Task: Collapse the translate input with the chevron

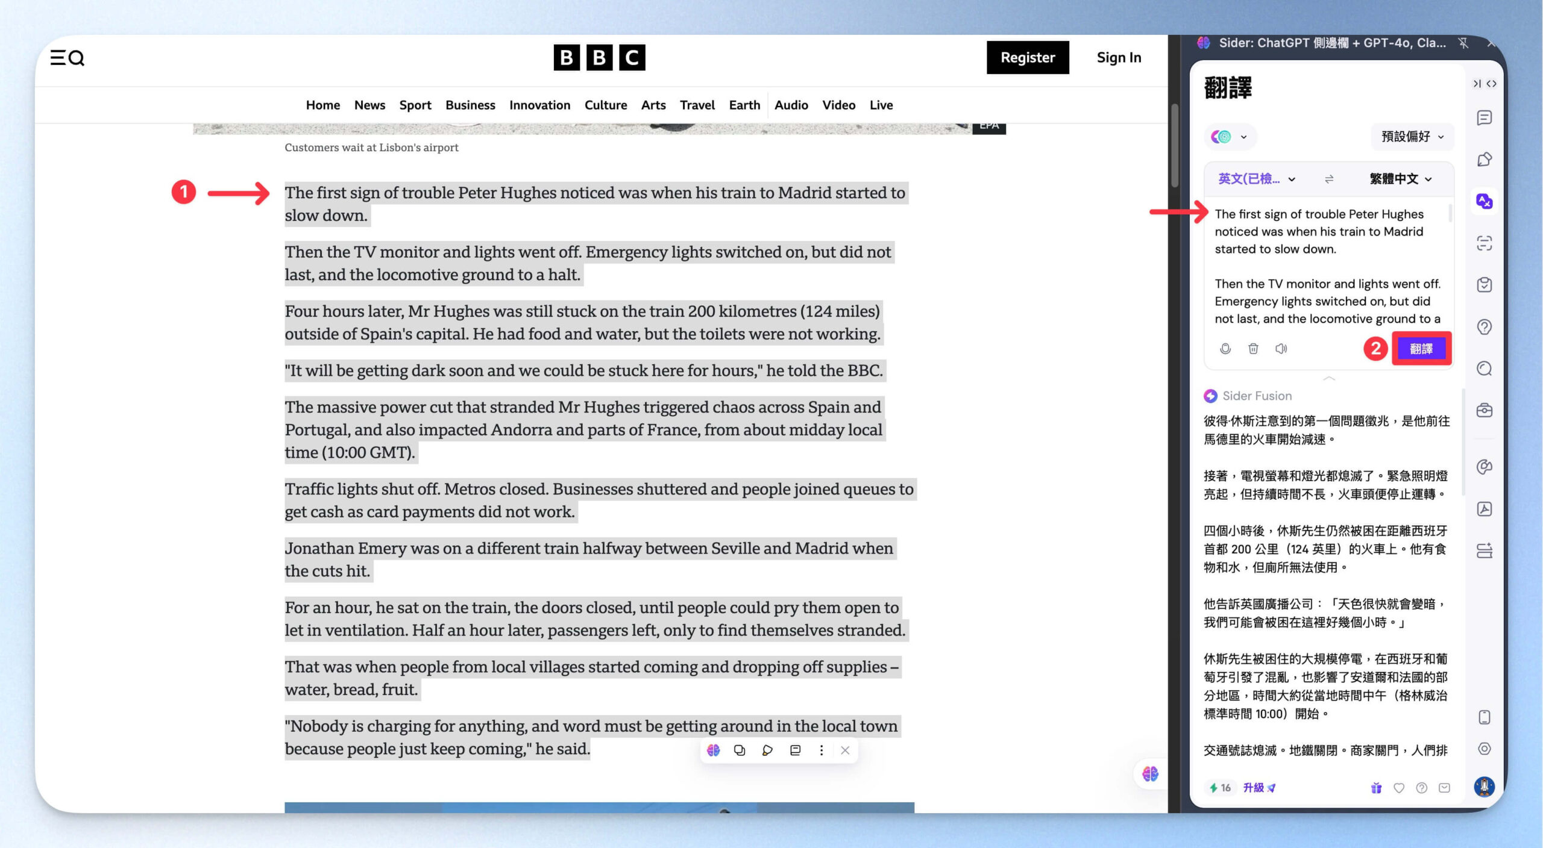Action: 1329,378
